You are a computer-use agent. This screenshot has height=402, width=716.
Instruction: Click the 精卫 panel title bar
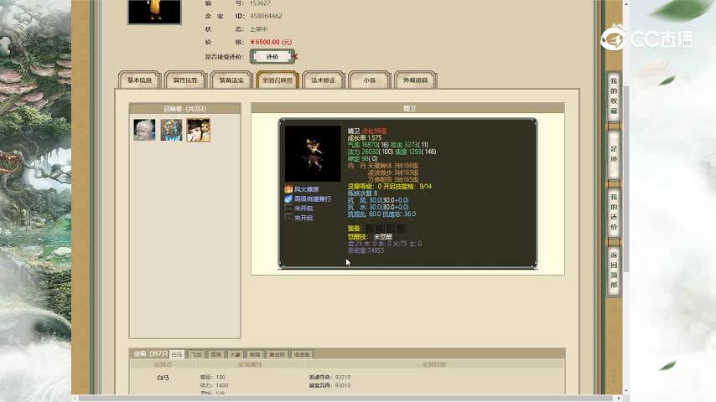point(407,108)
